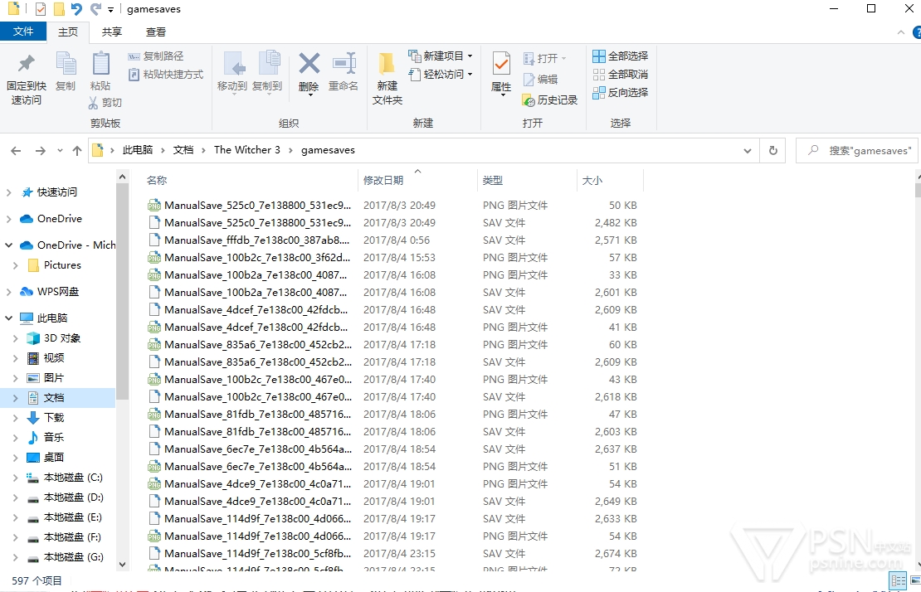The image size is (921, 592).
Task: Select 3D 对象 in the sidebar
Action: tap(61, 338)
